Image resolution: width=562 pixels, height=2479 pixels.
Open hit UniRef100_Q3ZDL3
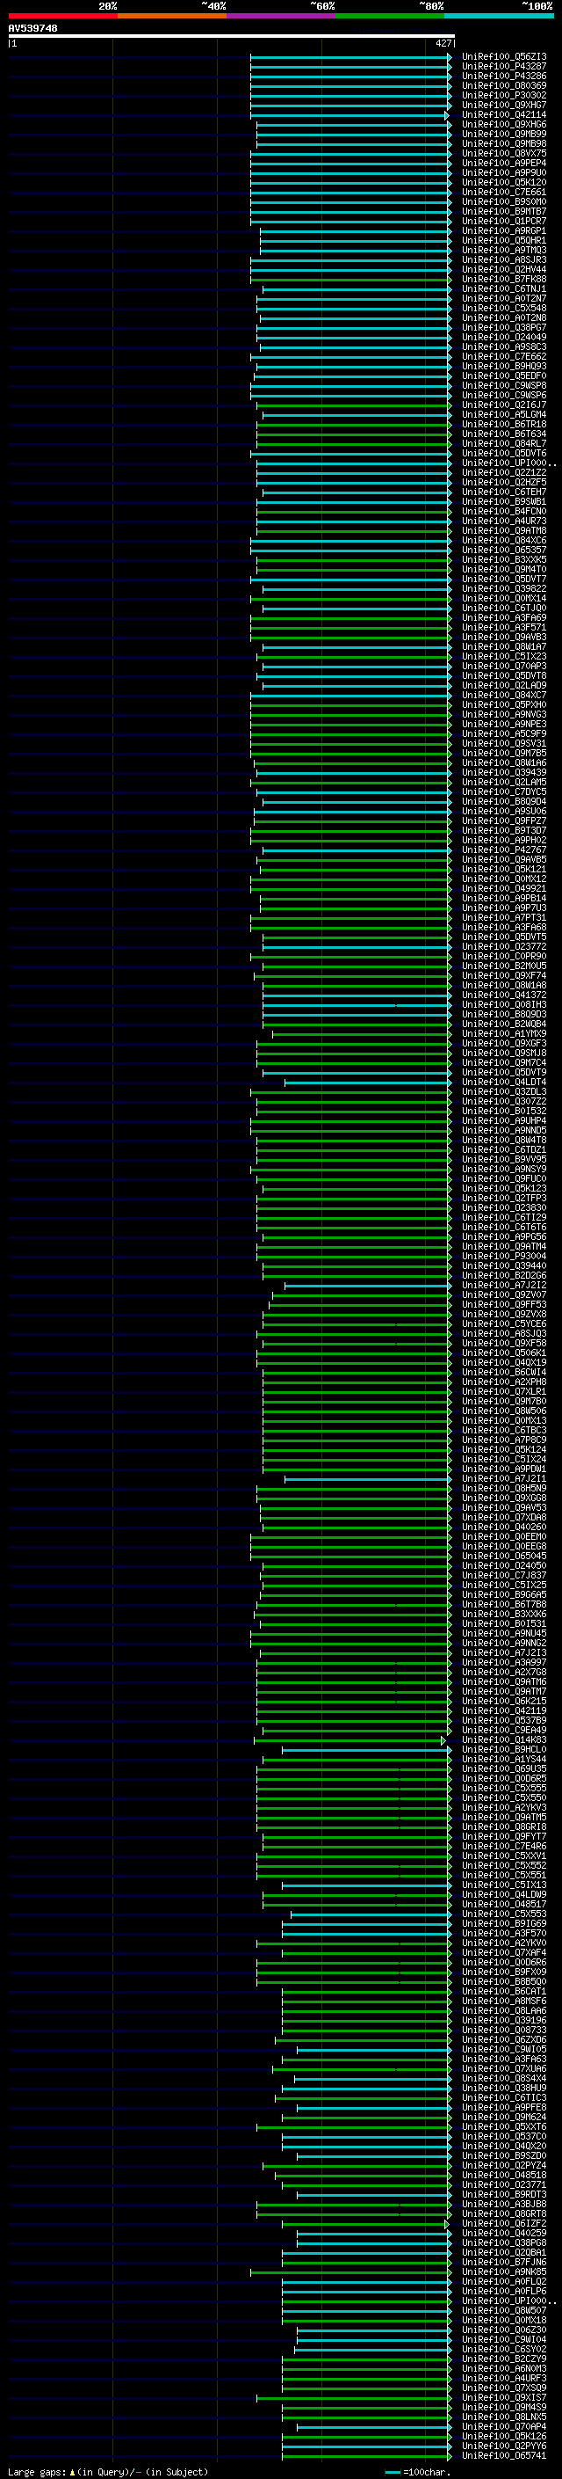pyautogui.click(x=503, y=1092)
